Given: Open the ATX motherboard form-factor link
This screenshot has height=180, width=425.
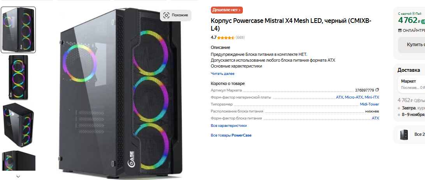Looking at the screenshot, I should pos(339,97).
